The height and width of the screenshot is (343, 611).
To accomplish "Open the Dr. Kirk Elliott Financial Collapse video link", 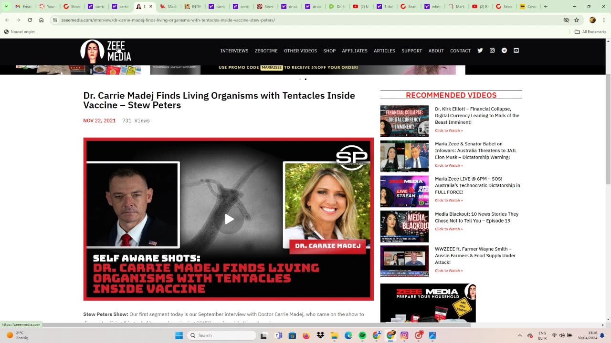I will [477, 116].
